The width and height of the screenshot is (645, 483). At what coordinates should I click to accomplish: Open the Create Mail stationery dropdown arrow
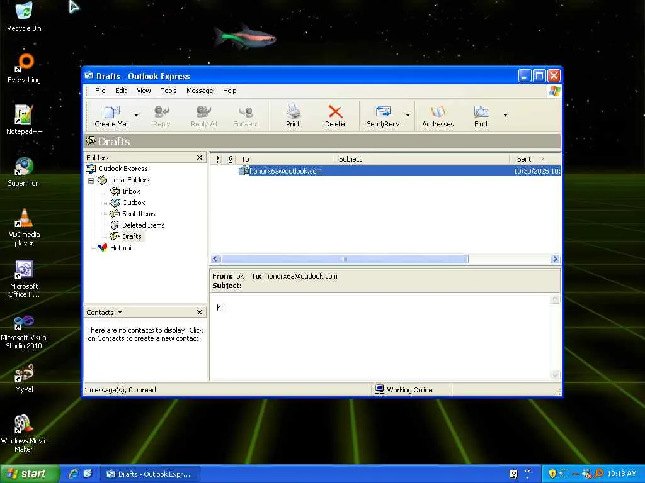pyautogui.click(x=136, y=116)
